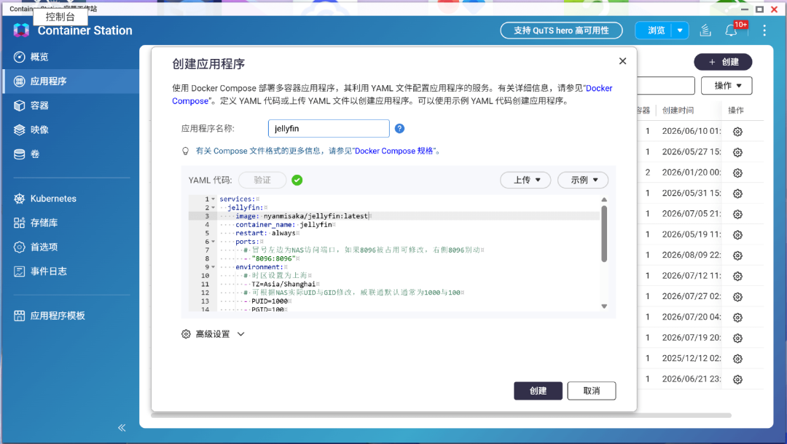Open gear for row 2026/05/27

click(x=737, y=152)
